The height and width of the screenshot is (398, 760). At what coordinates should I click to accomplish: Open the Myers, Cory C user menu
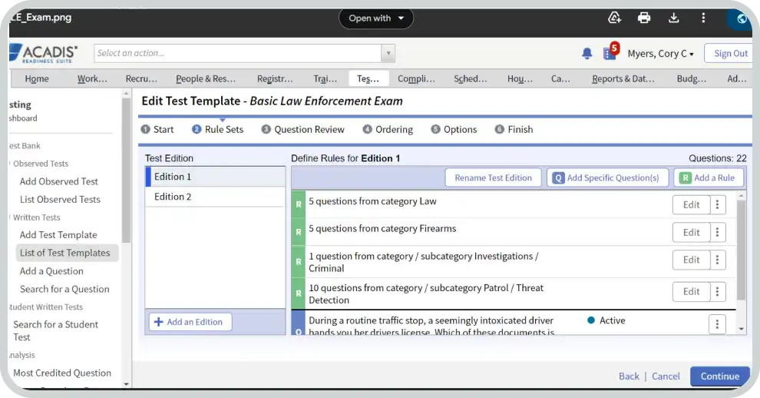pos(660,54)
